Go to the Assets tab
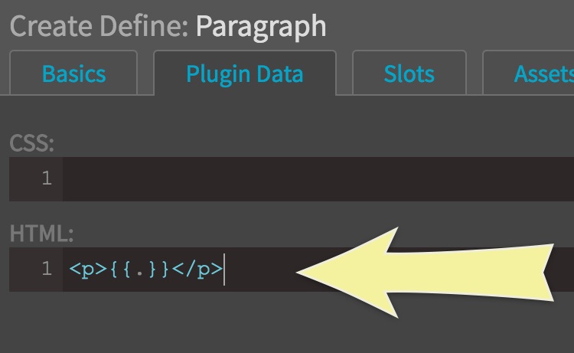 point(542,74)
